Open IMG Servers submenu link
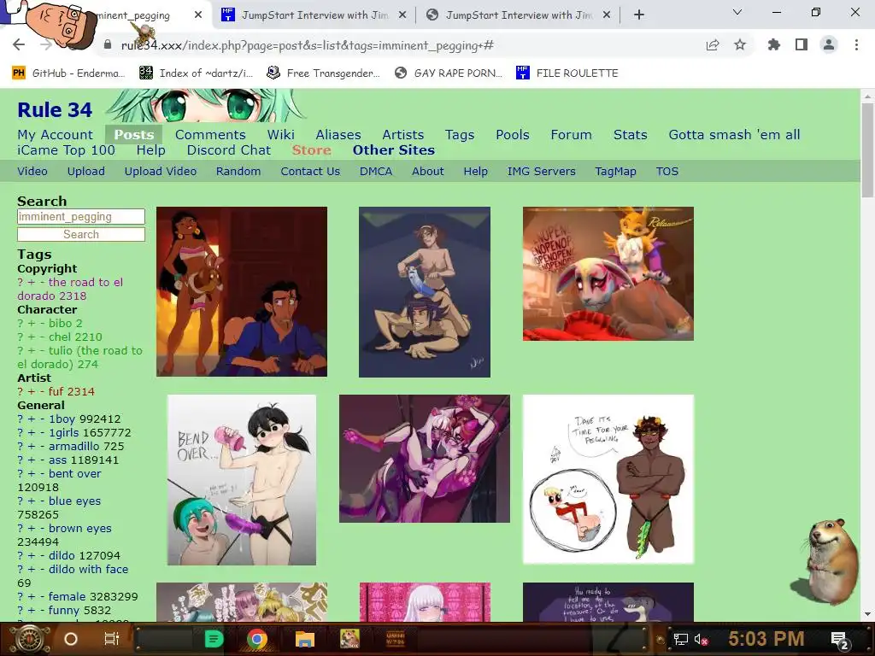 pyautogui.click(x=541, y=171)
